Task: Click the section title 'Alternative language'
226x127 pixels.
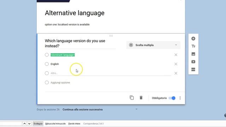Action: coord(75,13)
